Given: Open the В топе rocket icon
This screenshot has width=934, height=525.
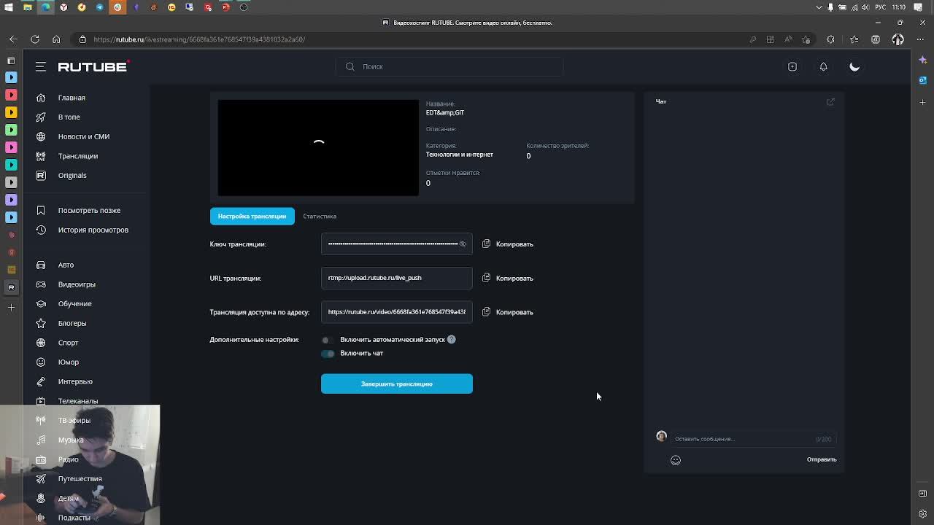Looking at the screenshot, I should pyautogui.click(x=41, y=117).
